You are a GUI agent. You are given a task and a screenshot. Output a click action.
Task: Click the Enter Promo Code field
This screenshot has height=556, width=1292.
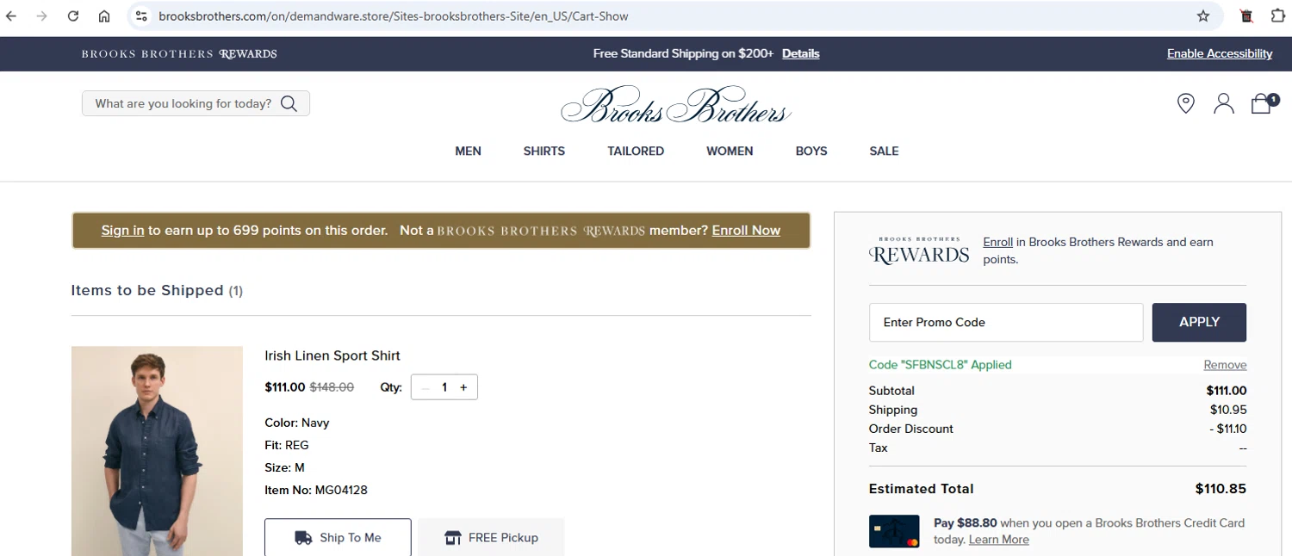click(x=1006, y=322)
